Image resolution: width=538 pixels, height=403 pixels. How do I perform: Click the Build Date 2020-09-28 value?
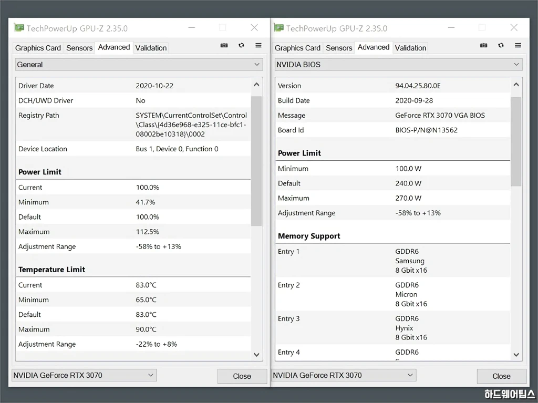pos(414,100)
